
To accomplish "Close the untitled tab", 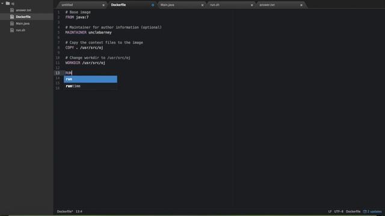I will (x=103, y=5).
